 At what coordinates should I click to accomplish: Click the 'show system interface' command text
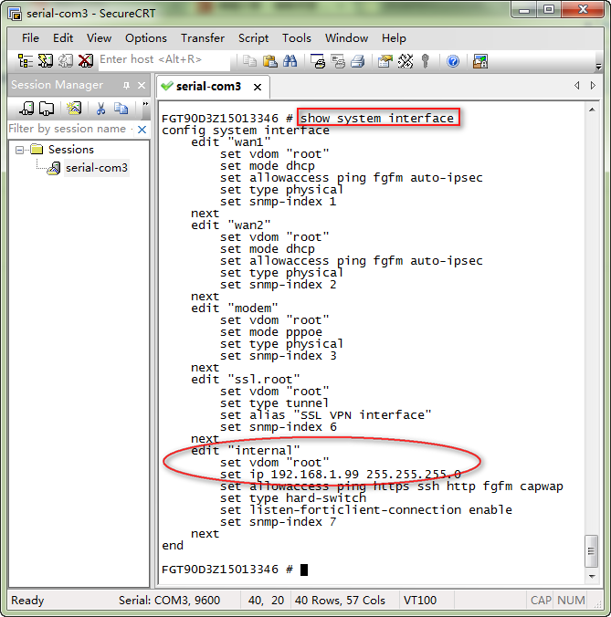coord(377,118)
